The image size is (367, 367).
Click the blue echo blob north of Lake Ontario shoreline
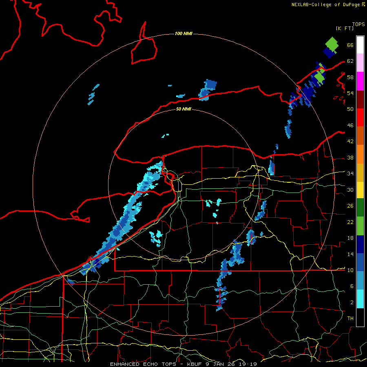coord(208,90)
